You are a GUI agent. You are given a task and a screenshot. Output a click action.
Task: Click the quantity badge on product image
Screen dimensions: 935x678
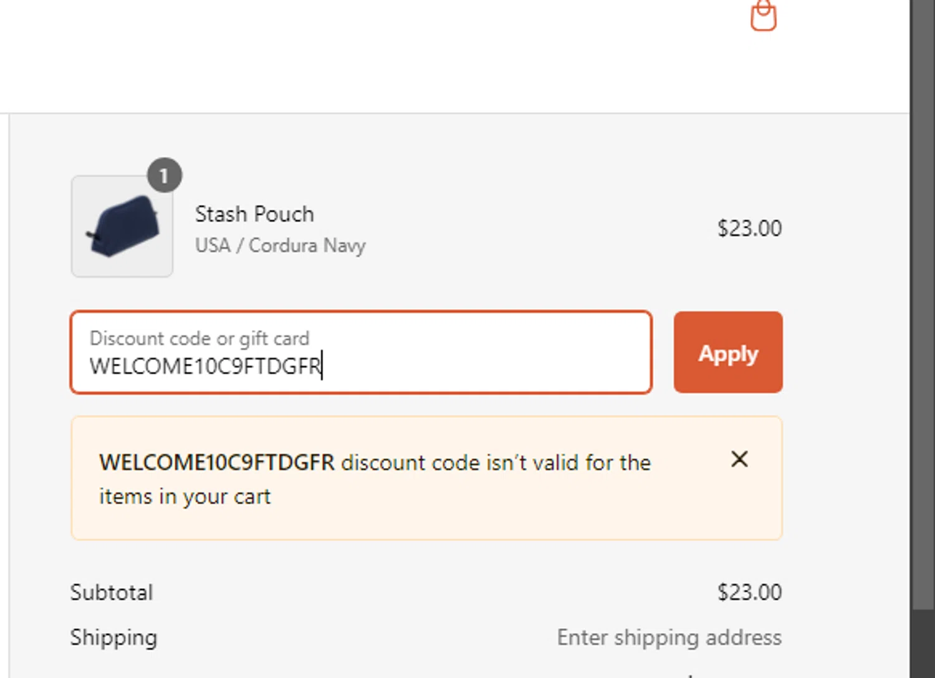click(165, 176)
